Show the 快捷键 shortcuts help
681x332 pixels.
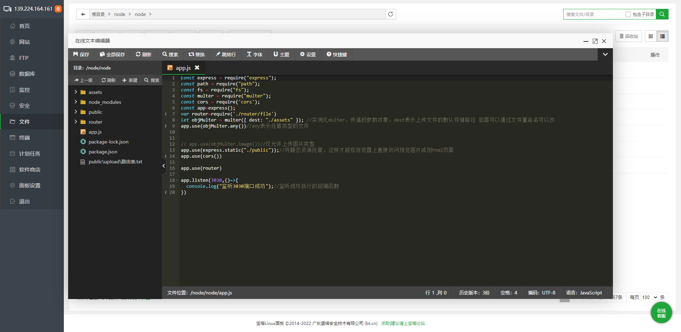tap(337, 54)
